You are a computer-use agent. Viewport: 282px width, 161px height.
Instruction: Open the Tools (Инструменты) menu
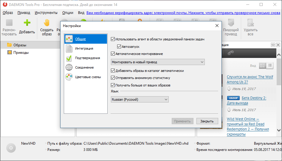tap(46, 13)
